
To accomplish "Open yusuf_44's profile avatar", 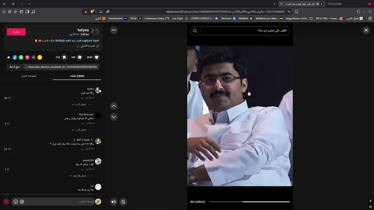I will 98,161.
